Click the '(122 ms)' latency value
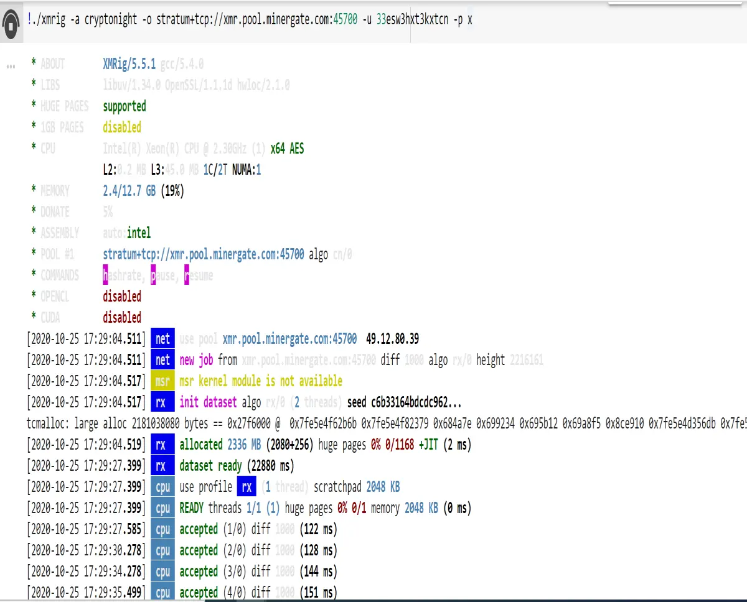Viewport: 747px width, 602px height. [x=318, y=530]
